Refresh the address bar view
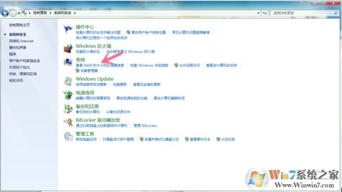The image size is (342, 192). [265, 13]
